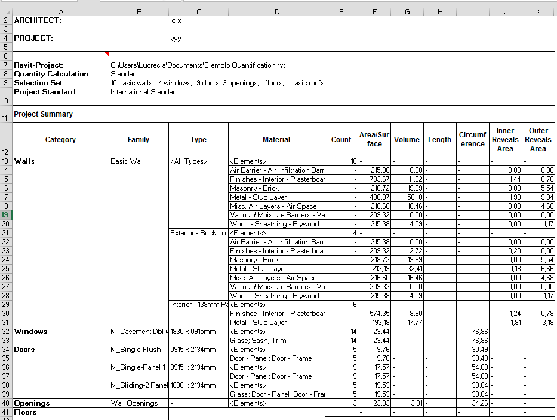Select column K header
The image size is (557, 420).
[538, 10]
